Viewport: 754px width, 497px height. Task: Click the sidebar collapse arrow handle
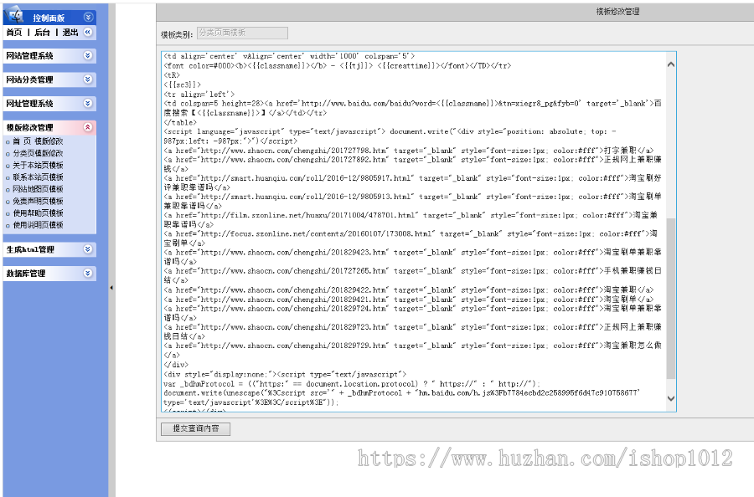pyautogui.click(x=111, y=288)
